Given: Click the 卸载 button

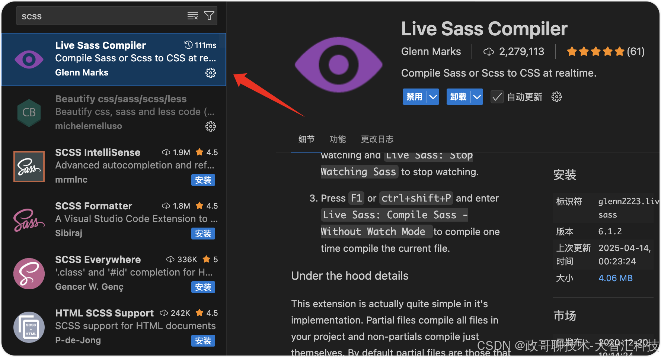Looking at the screenshot, I should click(x=459, y=97).
